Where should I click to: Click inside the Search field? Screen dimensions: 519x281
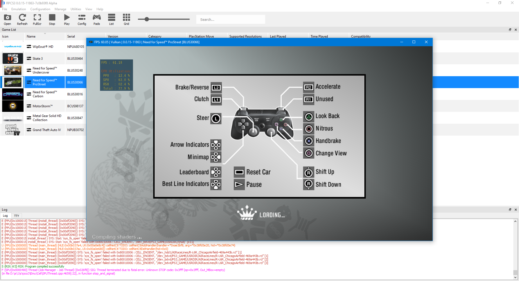[230, 19]
